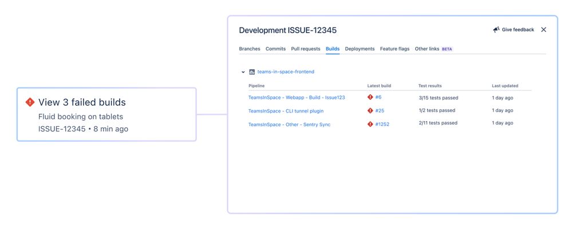Click the Latest build column header
This screenshot has height=229, width=572.
point(379,86)
